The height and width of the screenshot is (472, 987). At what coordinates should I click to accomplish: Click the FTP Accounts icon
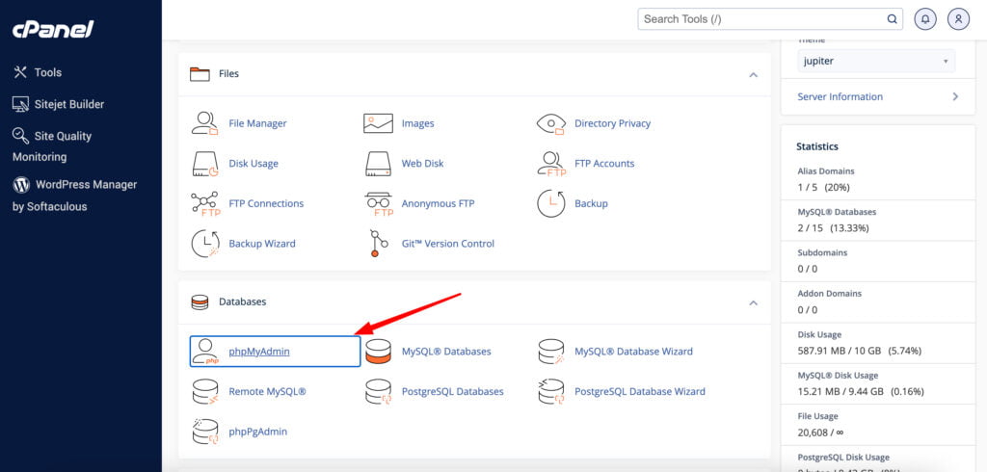(550, 164)
